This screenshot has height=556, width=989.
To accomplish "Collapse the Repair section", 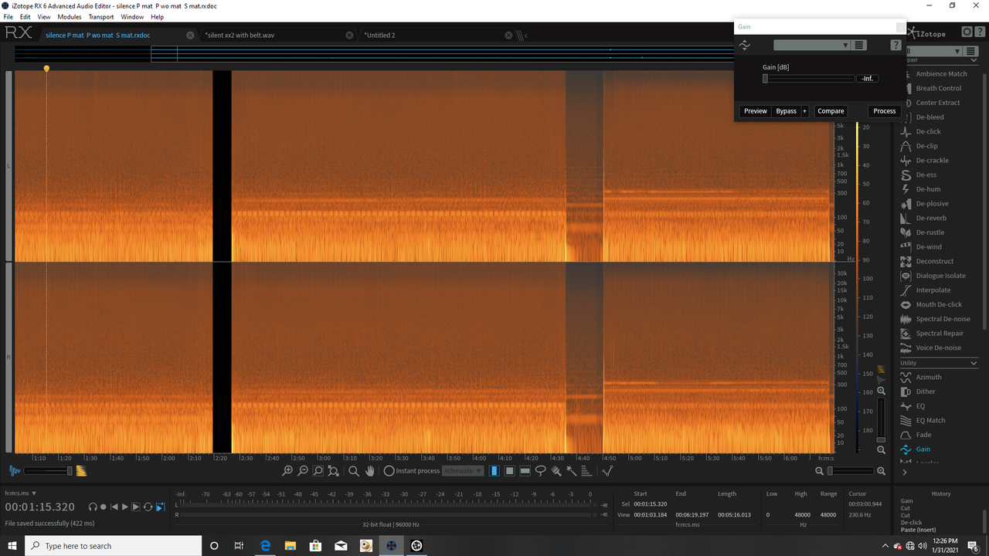I will point(973,60).
